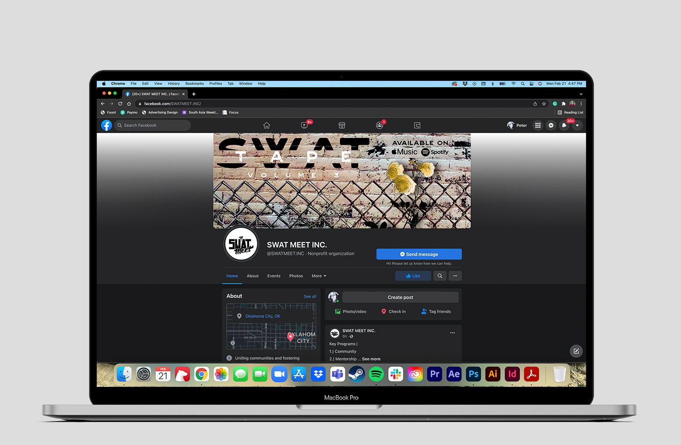Open the Fount bookmark

[x=109, y=113]
